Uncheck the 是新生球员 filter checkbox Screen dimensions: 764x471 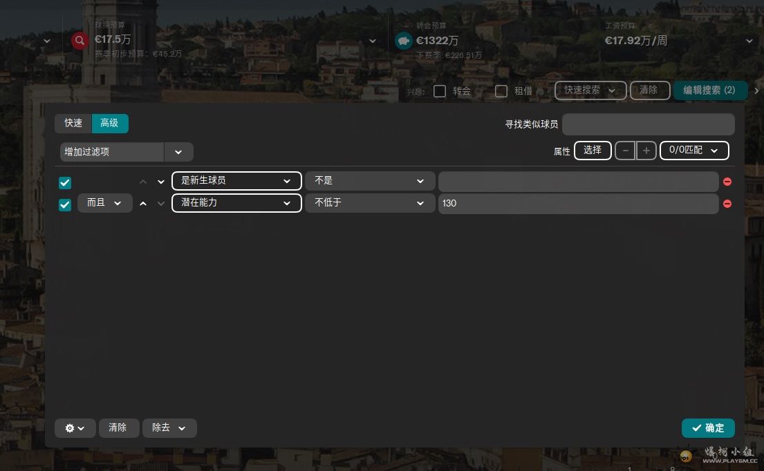[x=65, y=182]
